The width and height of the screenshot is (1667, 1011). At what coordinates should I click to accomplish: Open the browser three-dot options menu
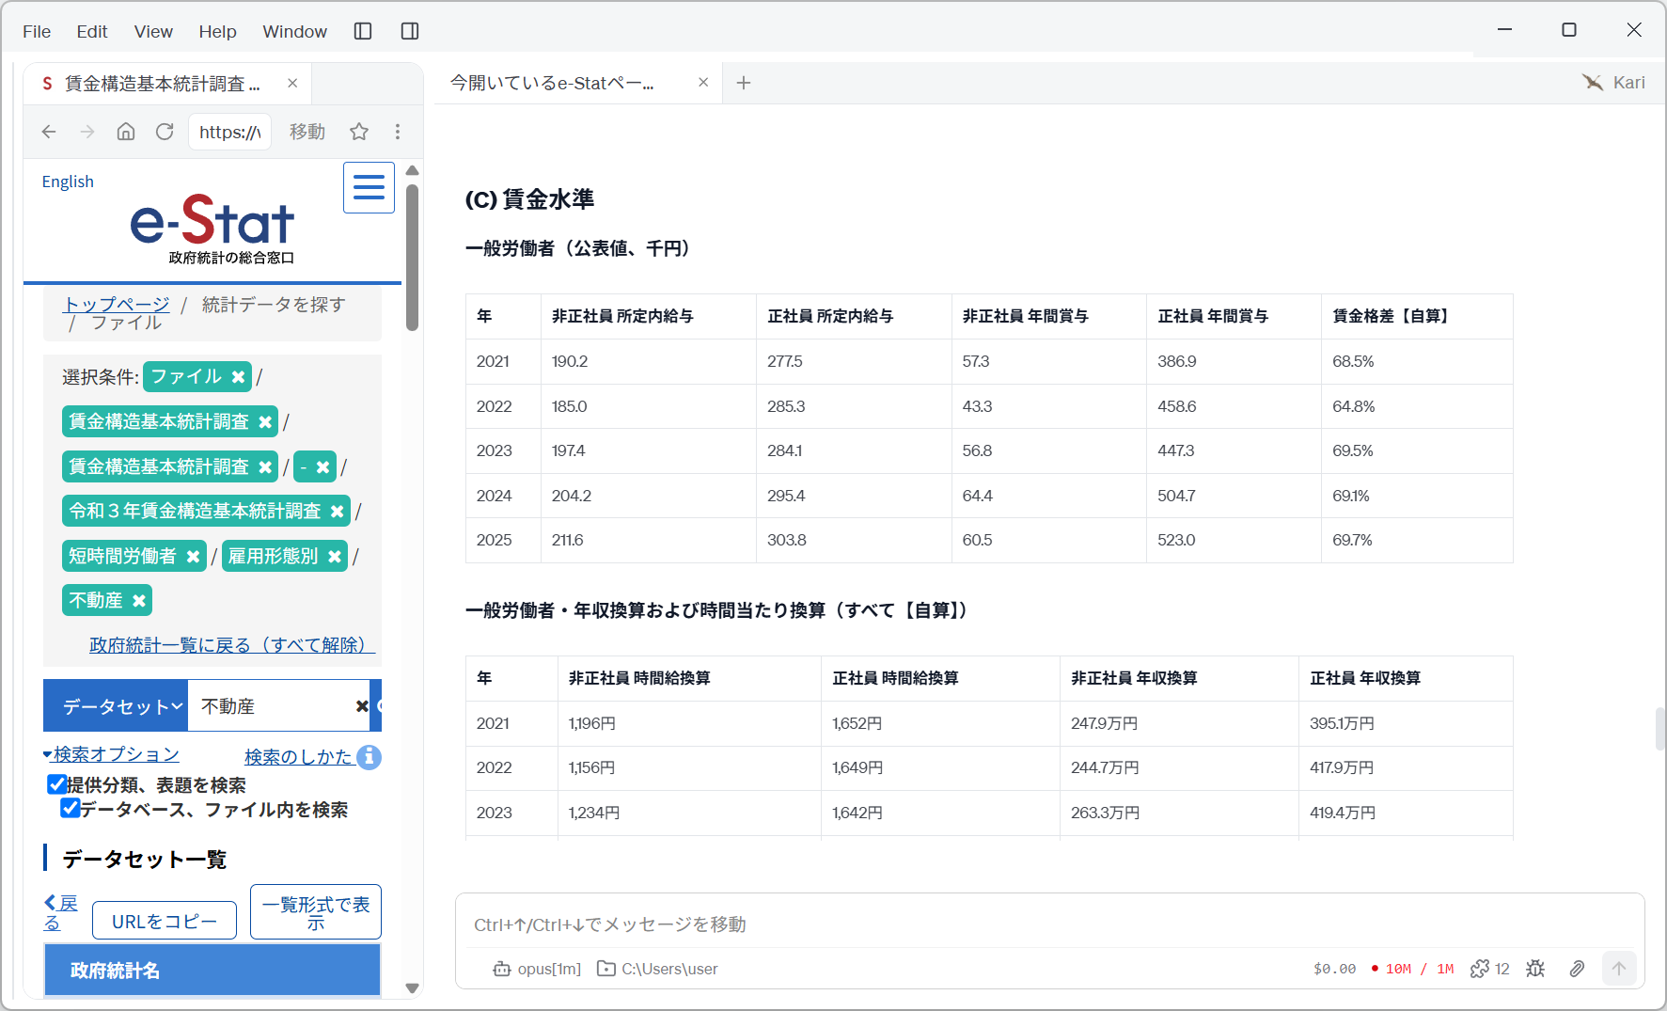click(398, 132)
